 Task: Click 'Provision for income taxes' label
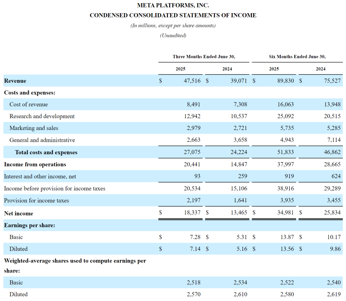pos(37,201)
